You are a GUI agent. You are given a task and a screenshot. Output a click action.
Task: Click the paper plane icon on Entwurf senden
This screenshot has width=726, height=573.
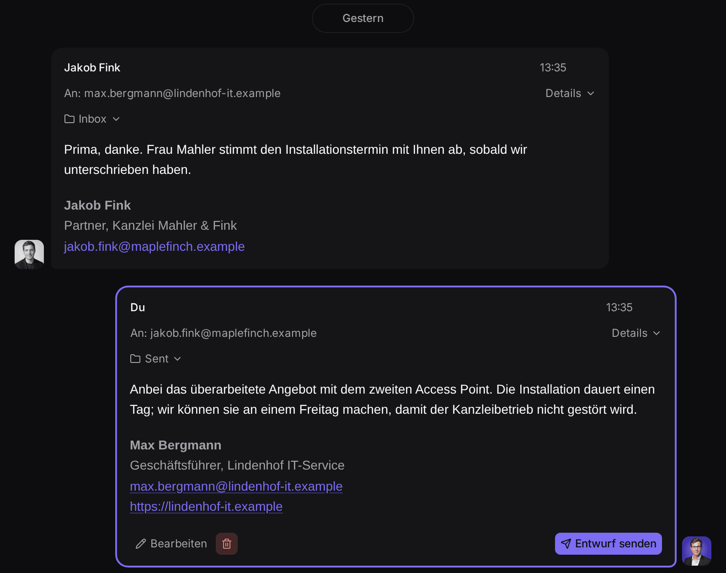pyautogui.click(x=566, y=544)
